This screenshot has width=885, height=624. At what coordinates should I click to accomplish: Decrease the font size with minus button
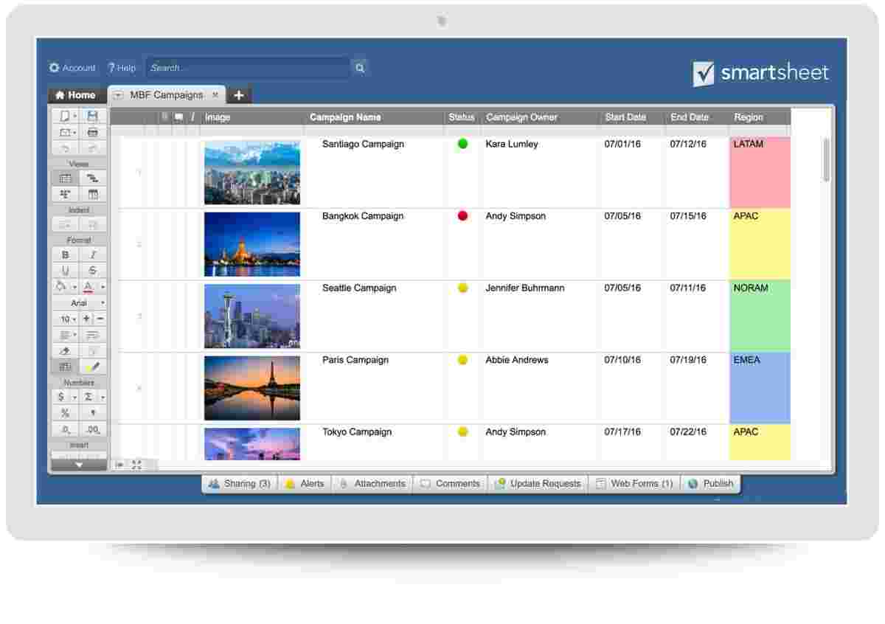[100, 319]
